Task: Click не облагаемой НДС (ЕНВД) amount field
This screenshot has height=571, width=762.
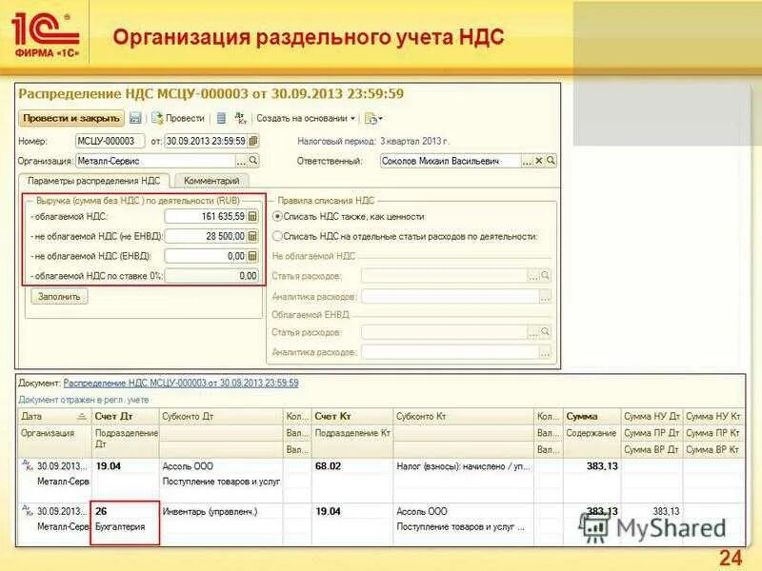Action: (x=206, y=256)
